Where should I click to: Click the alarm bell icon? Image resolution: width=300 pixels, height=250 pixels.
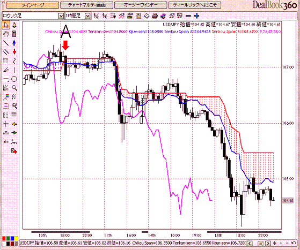point(14,25)
